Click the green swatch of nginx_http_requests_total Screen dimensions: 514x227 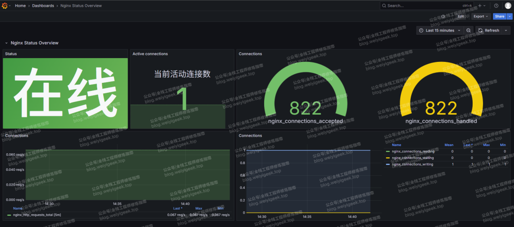[x=9, y=215]
